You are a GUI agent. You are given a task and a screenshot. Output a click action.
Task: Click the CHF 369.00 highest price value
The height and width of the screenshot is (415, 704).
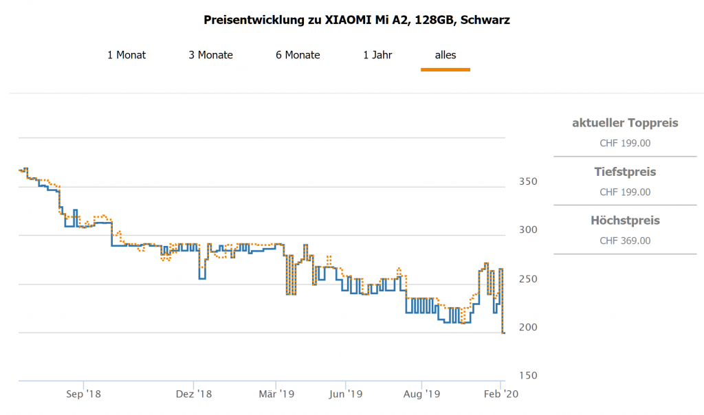tap(625, 240)
